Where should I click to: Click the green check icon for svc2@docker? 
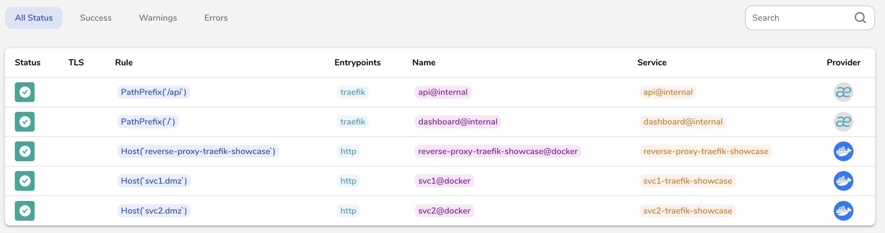point(25,211)
